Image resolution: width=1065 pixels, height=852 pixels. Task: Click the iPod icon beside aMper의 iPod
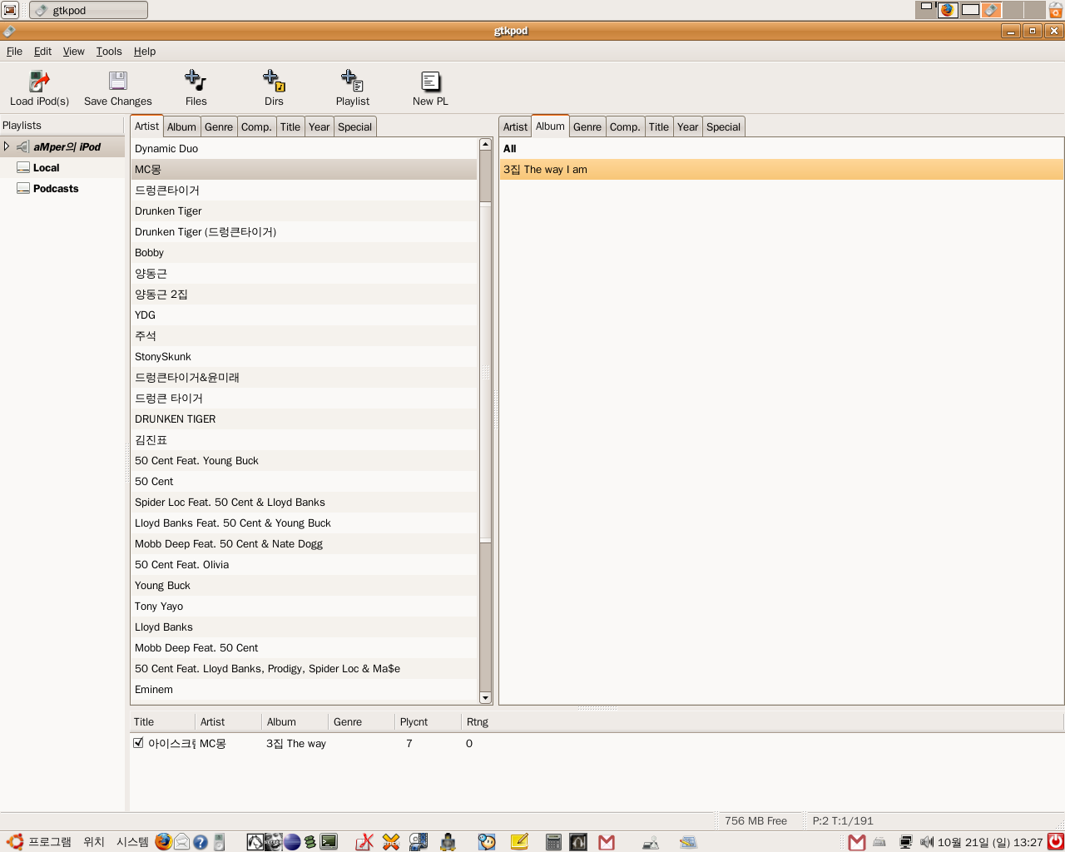tap(22, 146)
